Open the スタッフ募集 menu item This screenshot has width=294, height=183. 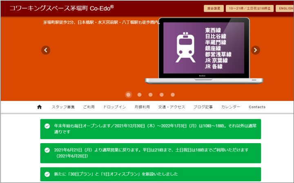63,107
